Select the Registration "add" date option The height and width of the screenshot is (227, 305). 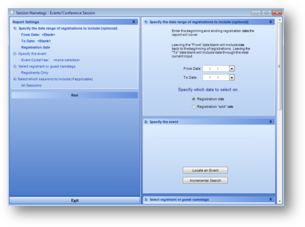coord(194,107)
